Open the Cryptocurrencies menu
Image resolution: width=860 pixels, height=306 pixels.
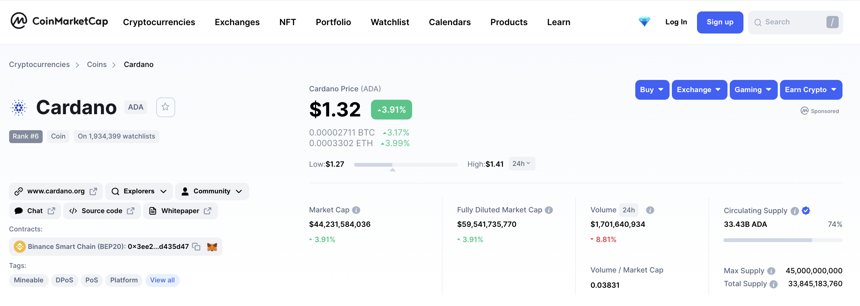(x=159, y=22)
